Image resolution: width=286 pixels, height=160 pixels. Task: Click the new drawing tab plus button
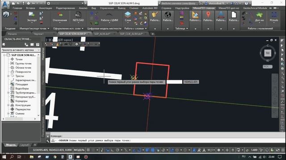tap(153, 34)
